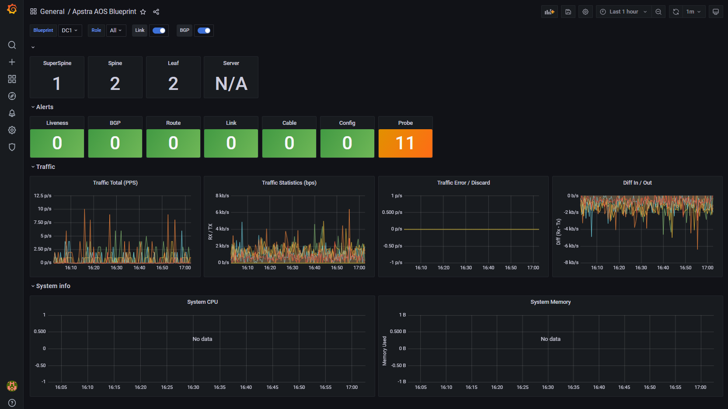The height and width of the screenshot is (409, 728).
Task: Open the Configuration gear in sidebar
Action: 12,130
